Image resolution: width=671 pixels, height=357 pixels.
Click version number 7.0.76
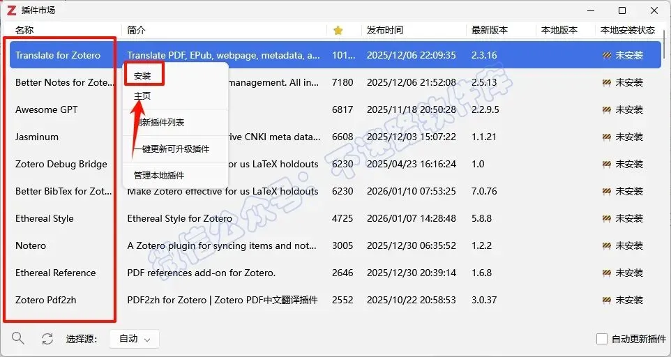coord(484,191)
